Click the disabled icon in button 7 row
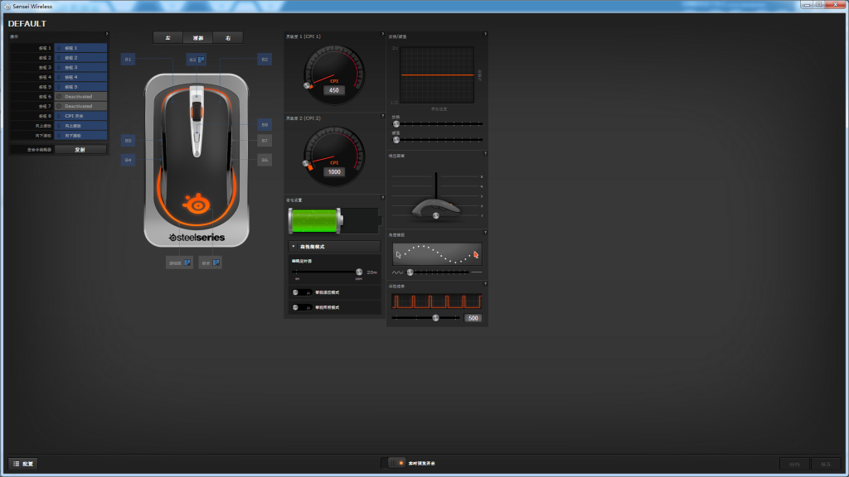 (x=59, y=106)
